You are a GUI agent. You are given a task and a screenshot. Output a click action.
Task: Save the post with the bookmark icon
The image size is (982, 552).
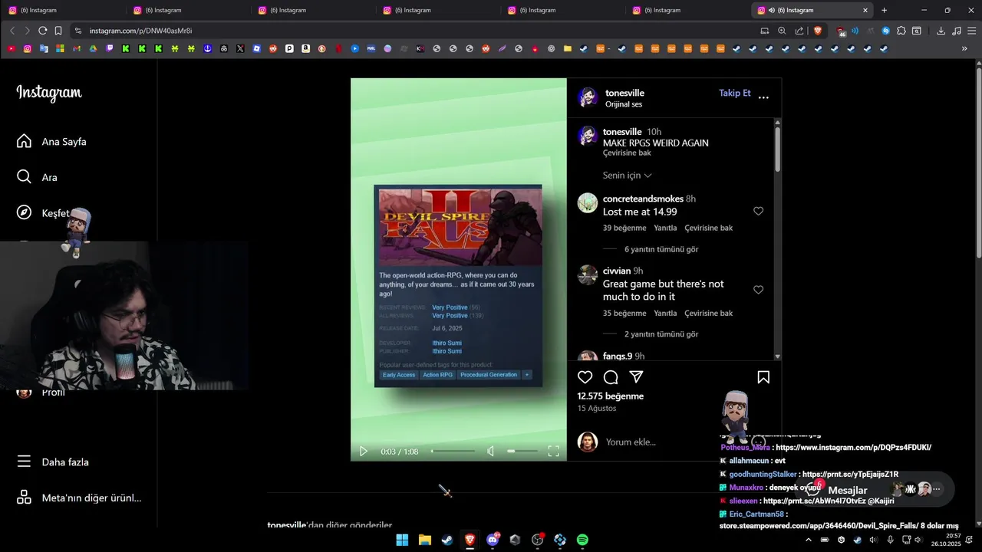coord(763,377)
